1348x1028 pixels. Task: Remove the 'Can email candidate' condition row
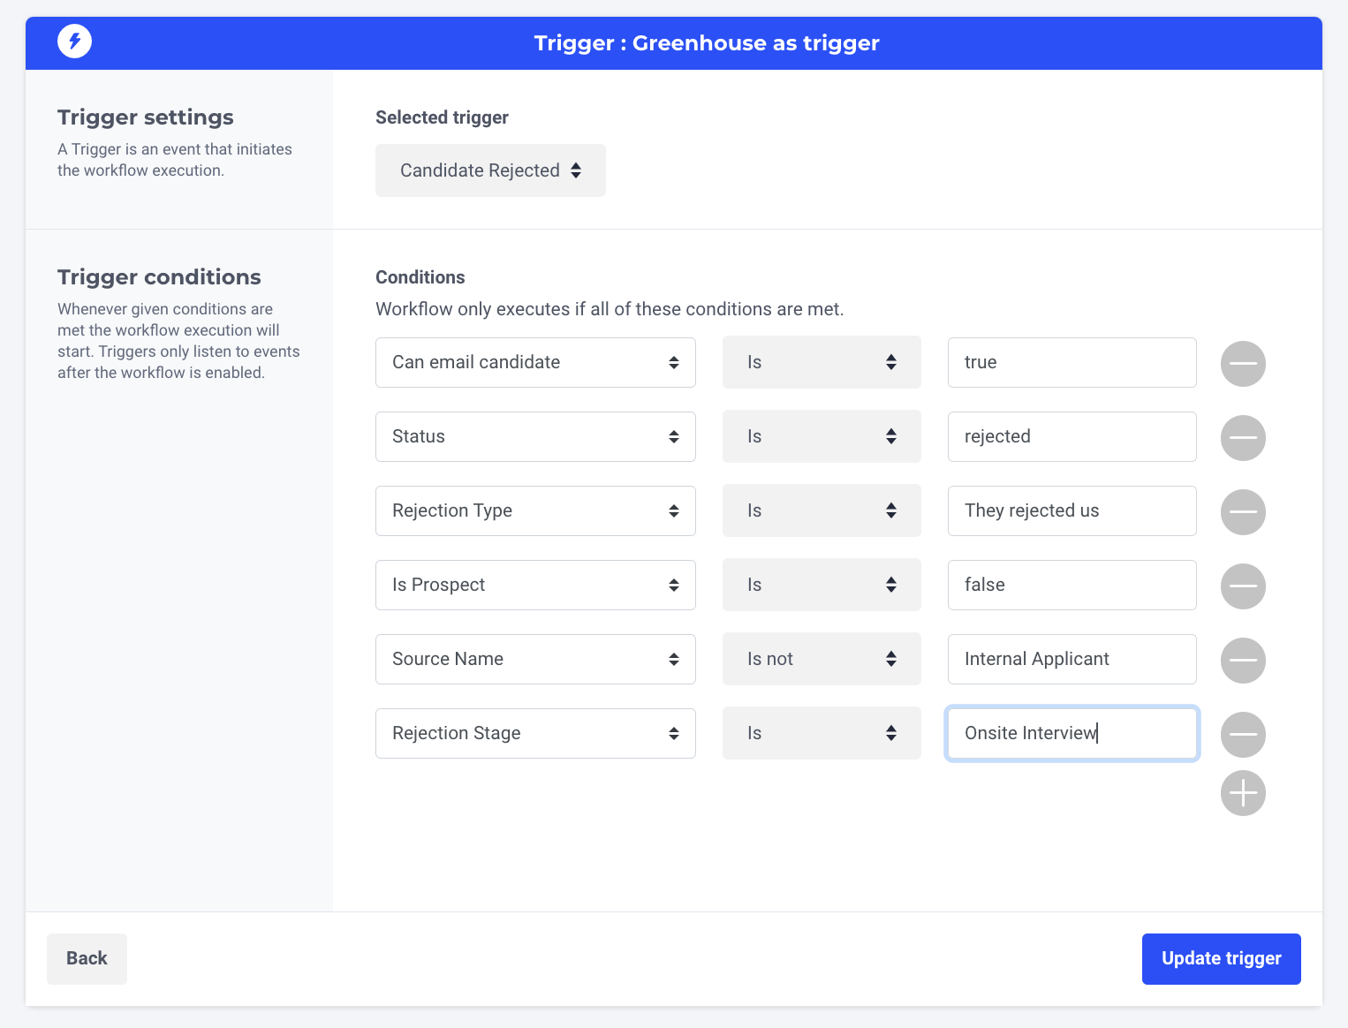pos(1243,364)
